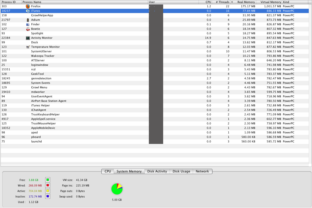Select the Spotlight process row
Viewport: 312px width, 208px height.
tap(155, 33)
